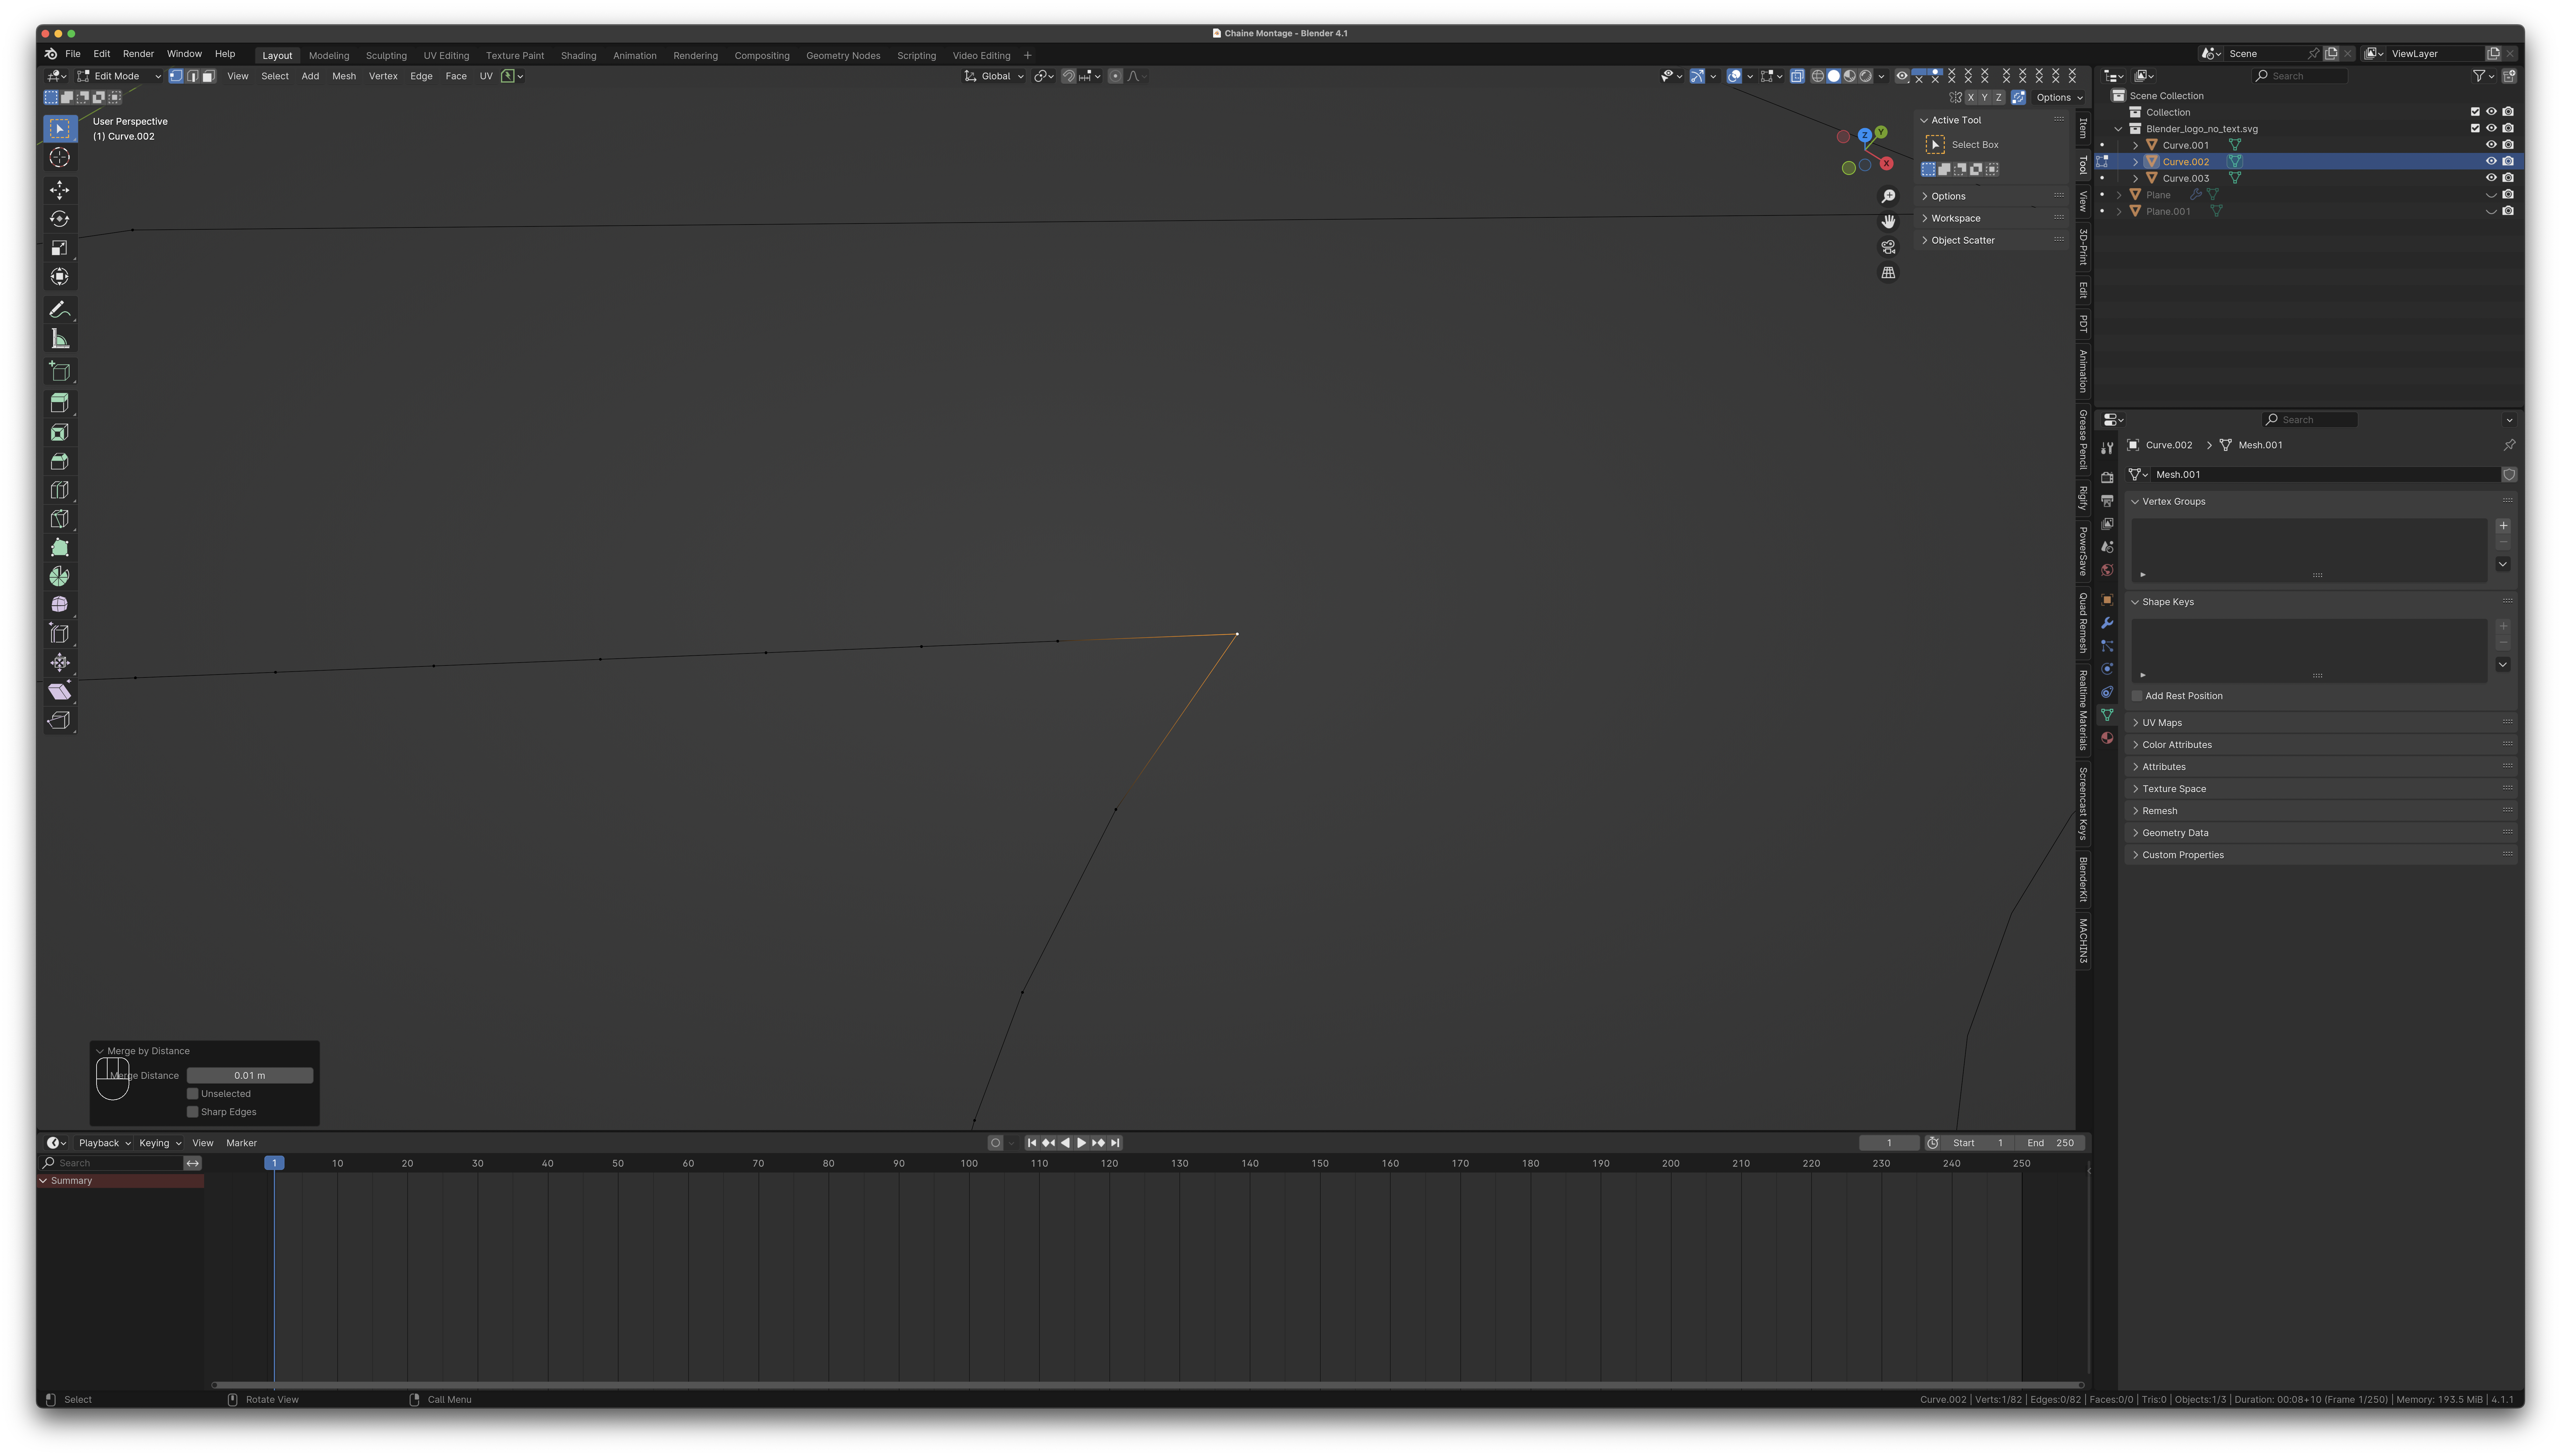2561x1456 pixels.
Task: Enable the Sharp Edges checkbox
Action: (193, 1112)
